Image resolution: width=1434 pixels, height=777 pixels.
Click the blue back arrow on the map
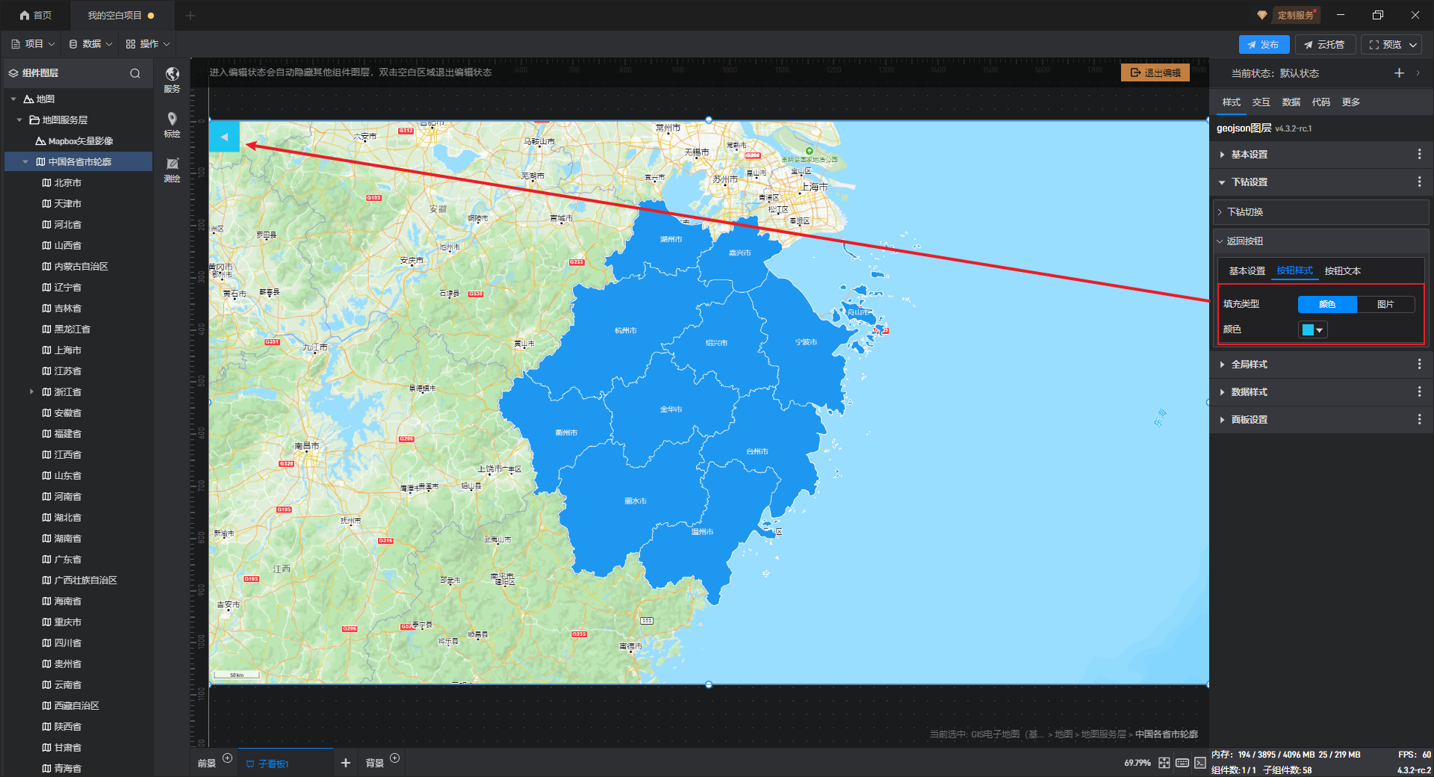coord(224,137)
